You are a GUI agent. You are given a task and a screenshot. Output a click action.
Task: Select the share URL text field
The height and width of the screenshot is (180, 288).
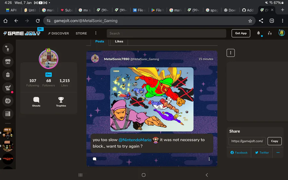click(247, 141)
